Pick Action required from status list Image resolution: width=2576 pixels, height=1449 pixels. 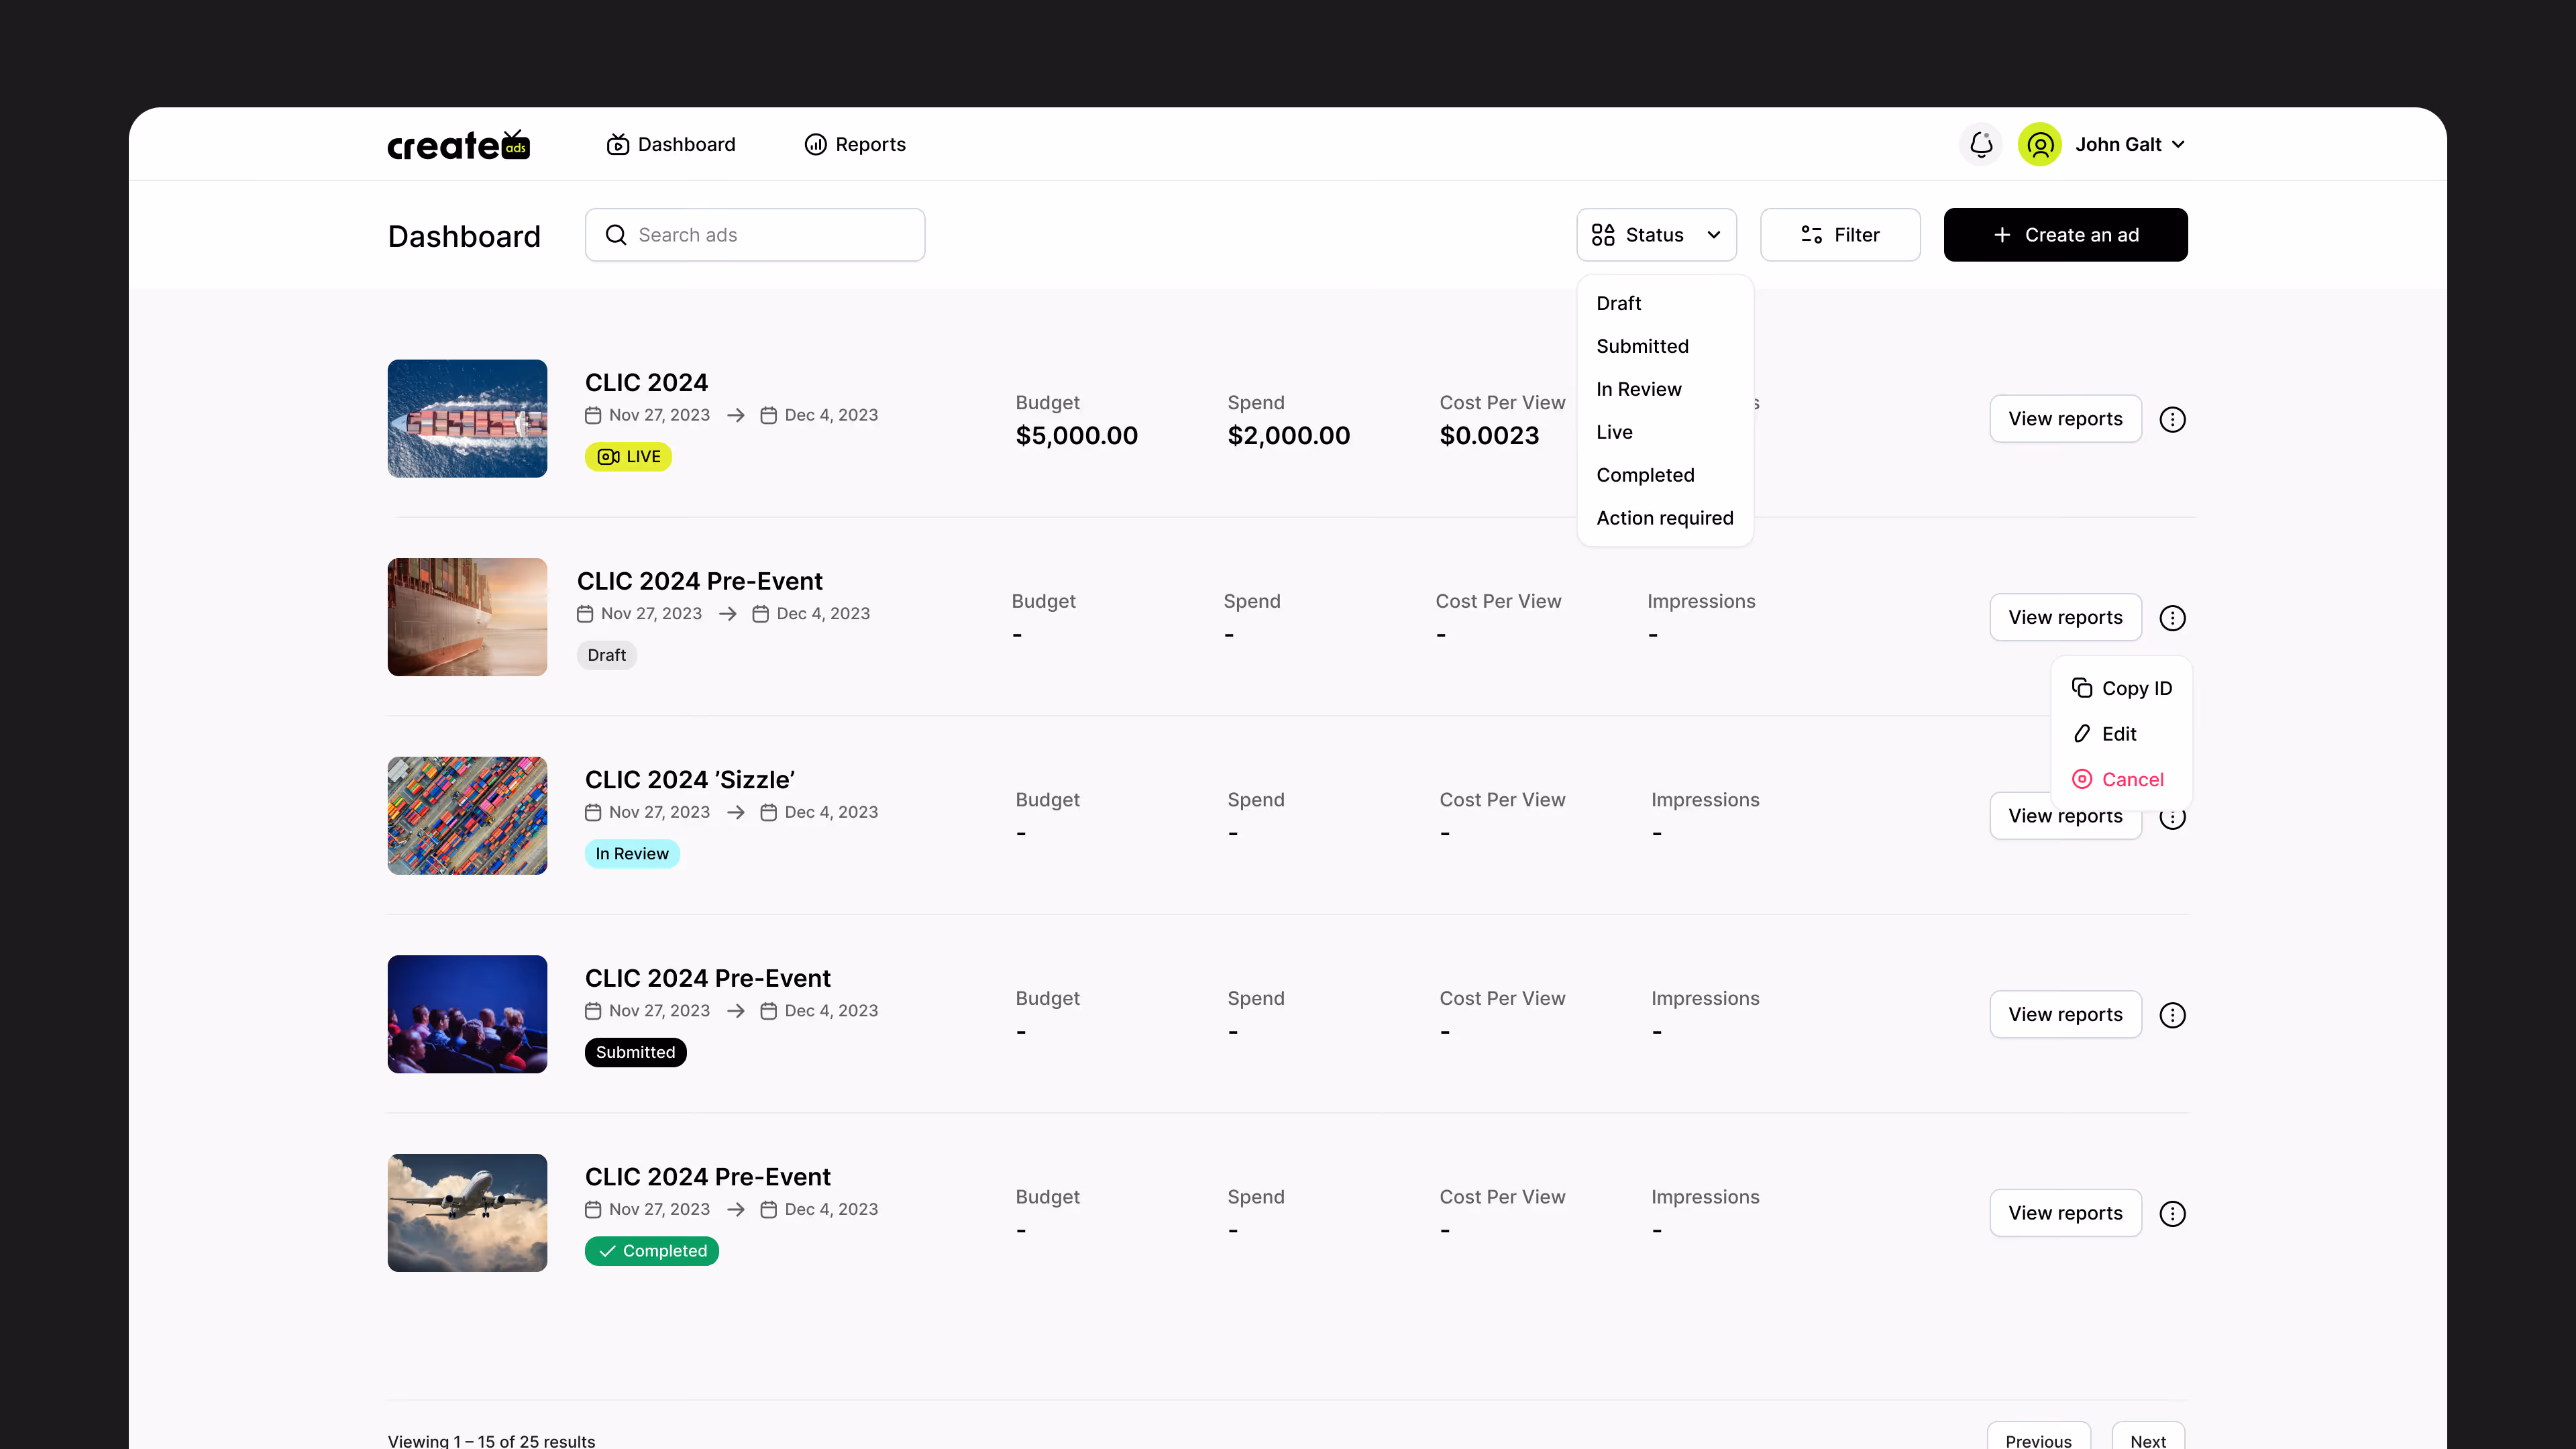click(x=1664, y=518)
